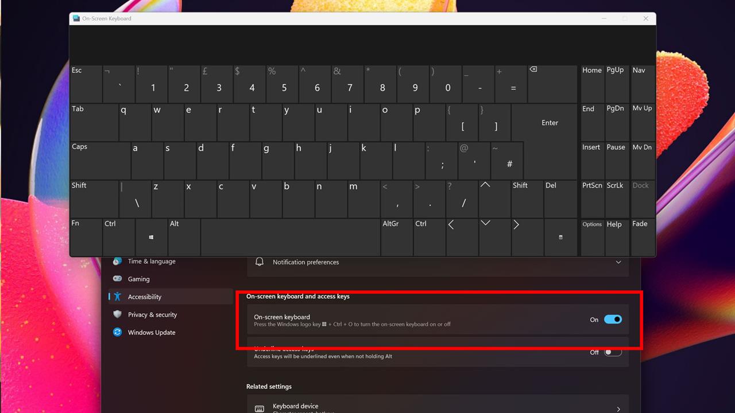Open the Keyboard device row
Screen dimensions: 735x413
coord(438,404)
